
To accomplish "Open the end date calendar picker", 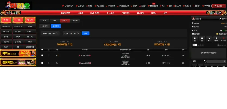I will click(x=78, y=33).
